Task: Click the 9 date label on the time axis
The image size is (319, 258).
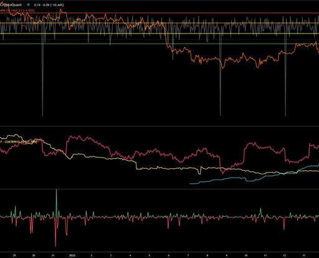Action: point(227,256)
